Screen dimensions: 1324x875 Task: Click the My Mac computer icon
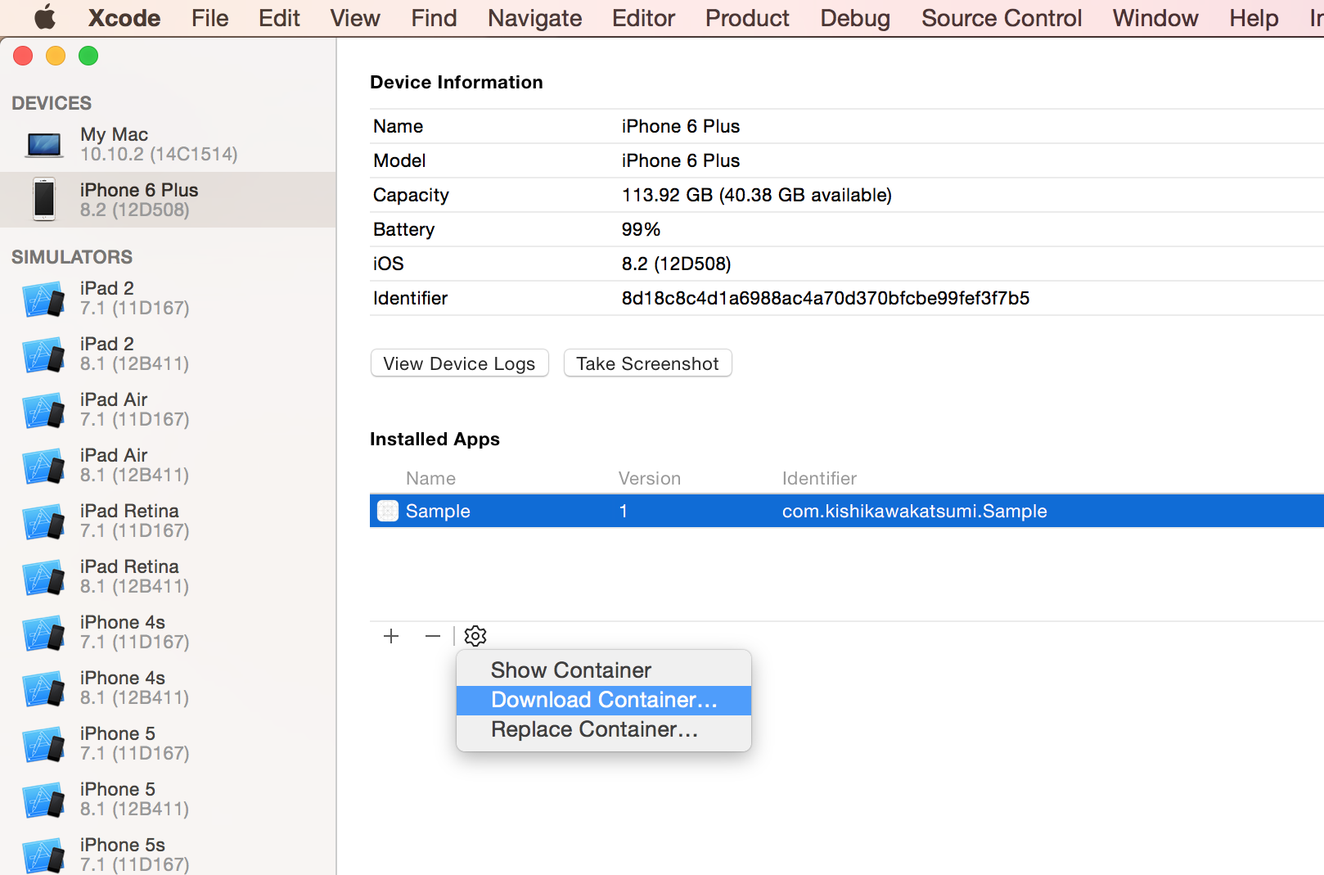[x=44, y=145]
